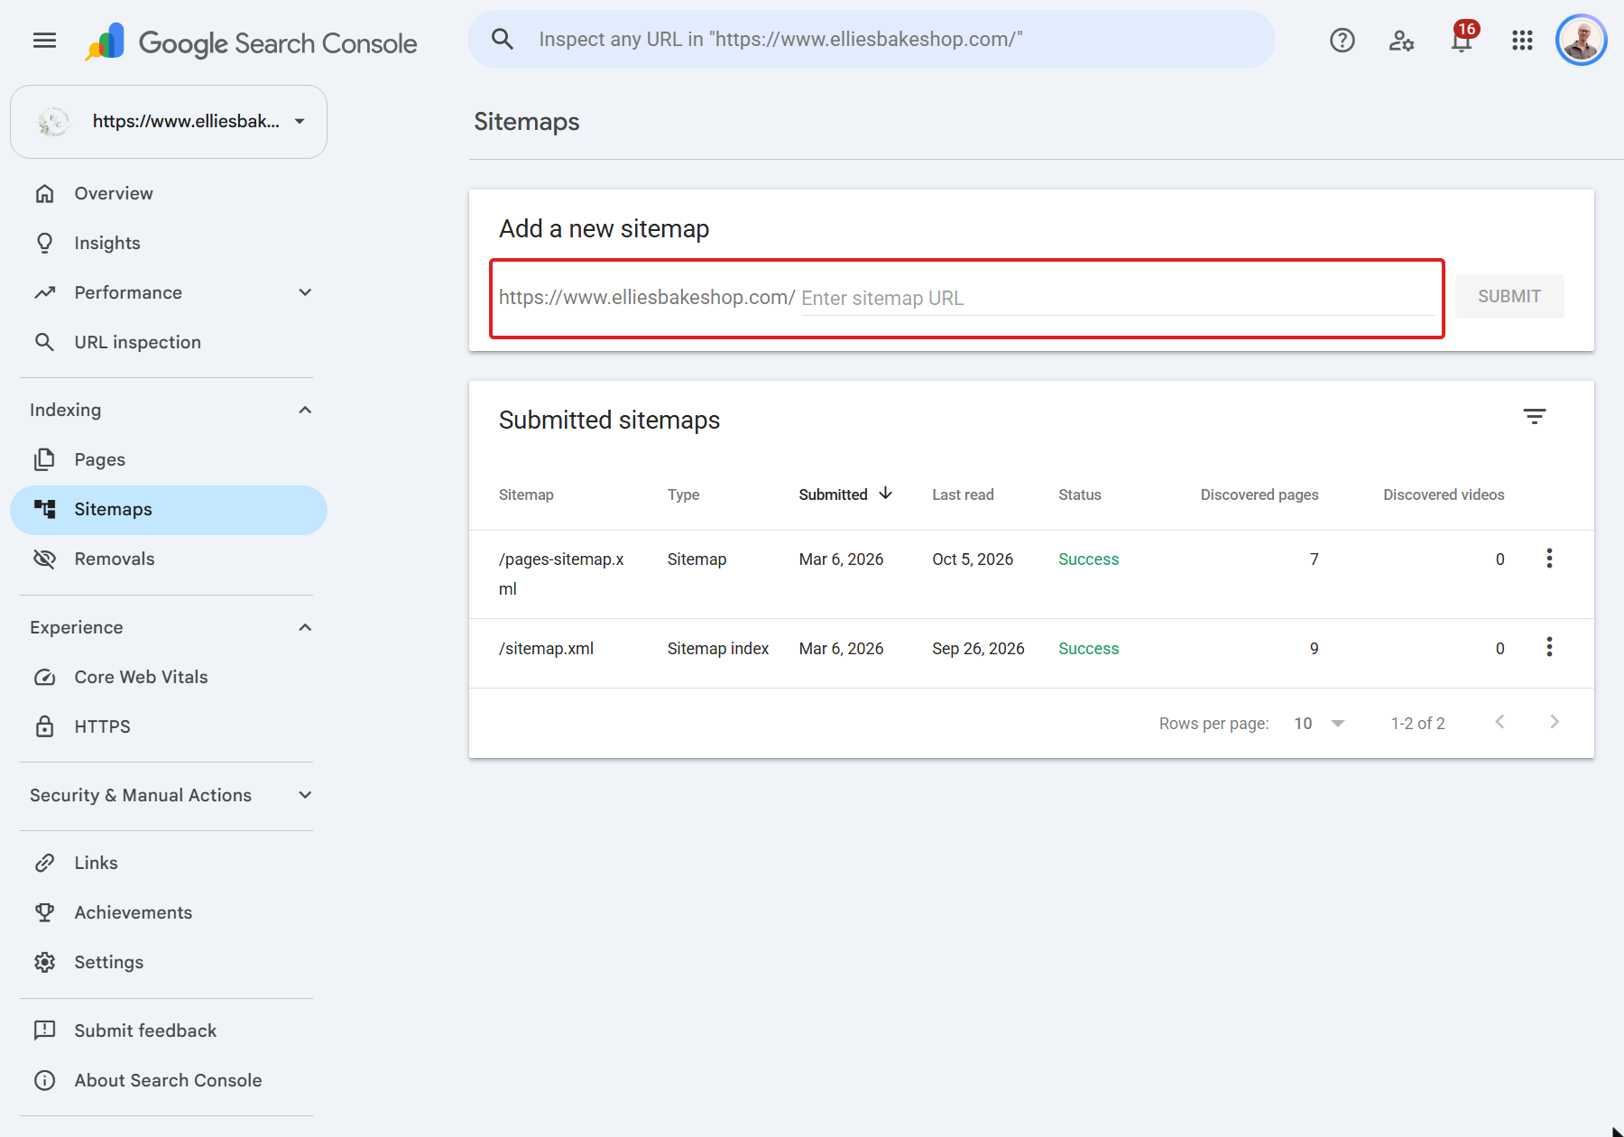Open more options for /pages-sitemap.xml row

tap(1549, 559)
